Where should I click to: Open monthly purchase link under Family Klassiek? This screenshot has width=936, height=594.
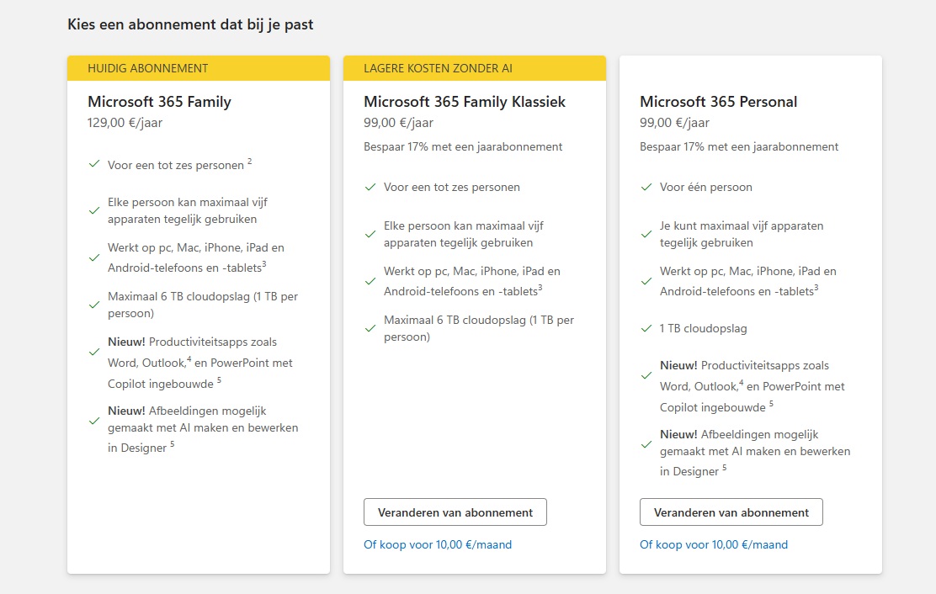438,544
